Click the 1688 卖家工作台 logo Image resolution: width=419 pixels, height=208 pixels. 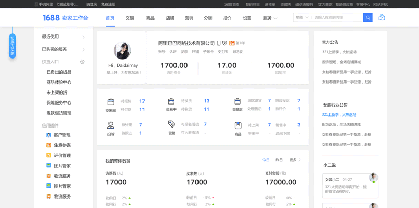coord(65,18)
